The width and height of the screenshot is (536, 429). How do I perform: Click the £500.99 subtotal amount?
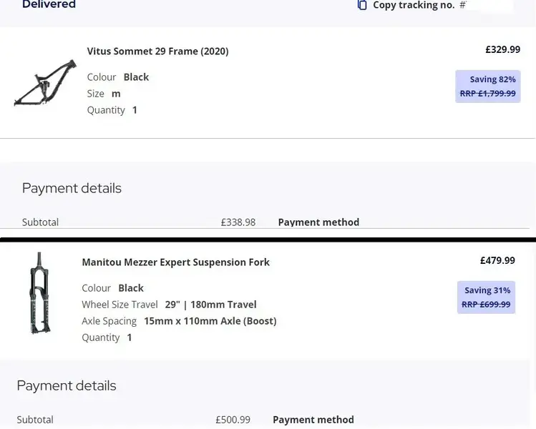233,420
